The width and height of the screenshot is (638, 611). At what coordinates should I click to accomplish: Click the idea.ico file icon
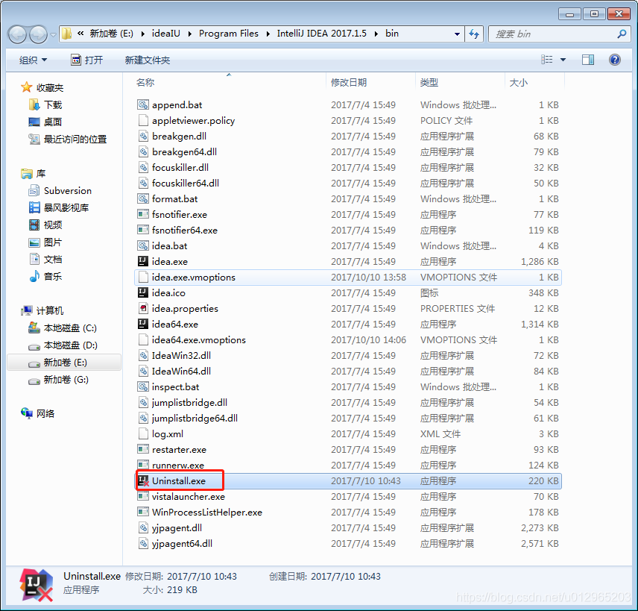click(x=143, y=292)
